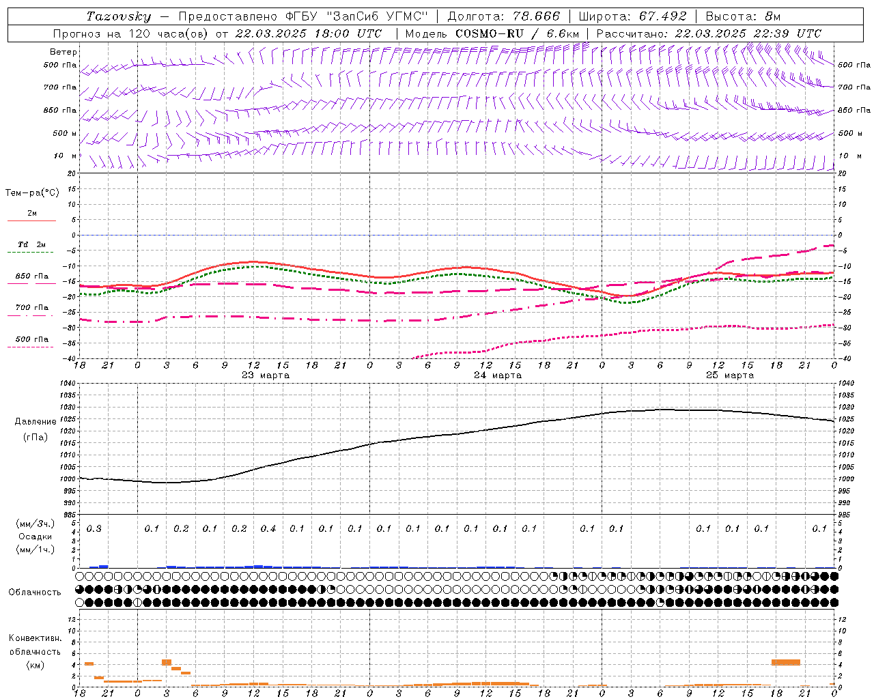Click the "Модель COSMO-RU / 6.6км" text

coord(492,33)
